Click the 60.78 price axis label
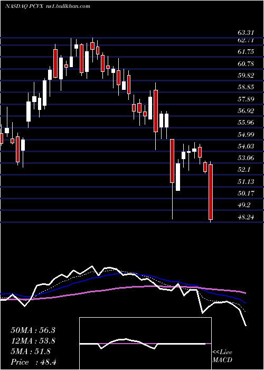The height and width of the screenshot is (370, 264). [x=246, y=64]
